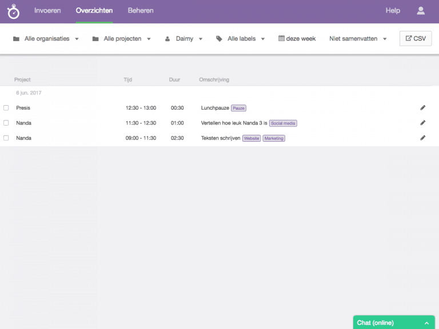Image resolution: width=439 pixels, height=329 pixels.
Task: Click the folder icon before Alle projecten
Action: click(95, 39)
